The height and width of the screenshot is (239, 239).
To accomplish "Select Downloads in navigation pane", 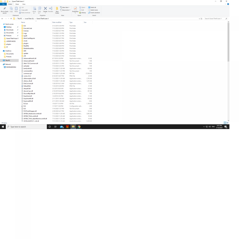I will (10, 30).
